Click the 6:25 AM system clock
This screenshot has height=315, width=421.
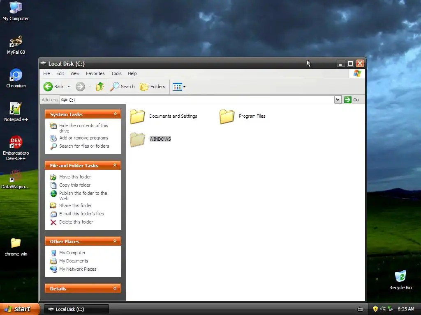[x=406, y=309]
